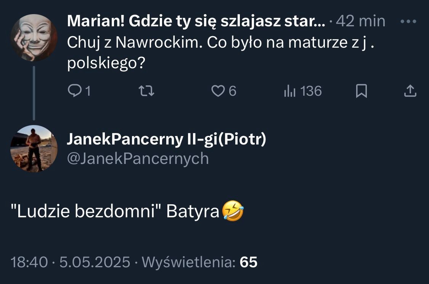The image size is (429, 284).
Task: Open the three-dot more options menu
Action: point(408,21)
